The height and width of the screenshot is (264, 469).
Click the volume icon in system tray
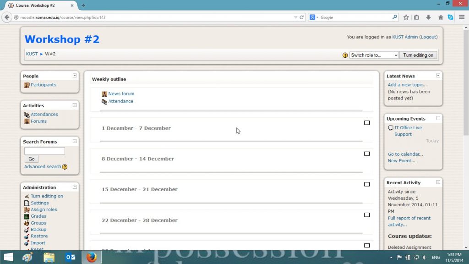tap(425, 258)
